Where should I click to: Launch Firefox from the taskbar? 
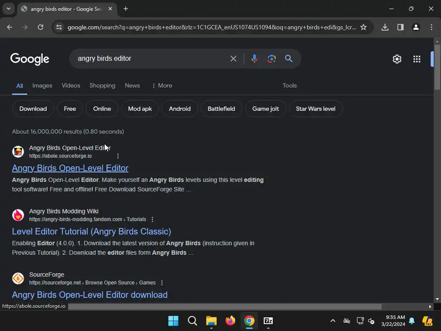pyautogui.click(x=230, y=321)
